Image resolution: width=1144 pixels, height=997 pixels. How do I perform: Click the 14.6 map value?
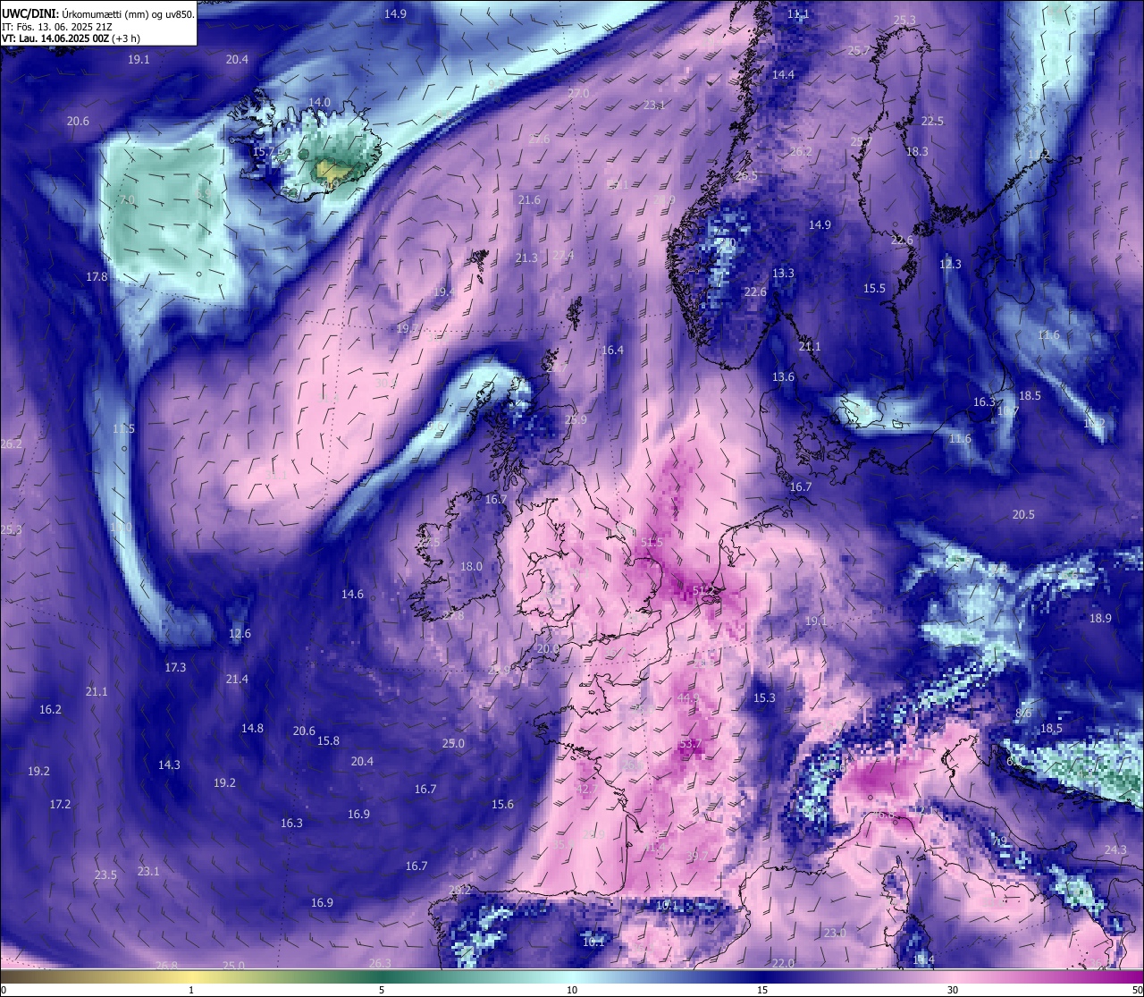352,595
